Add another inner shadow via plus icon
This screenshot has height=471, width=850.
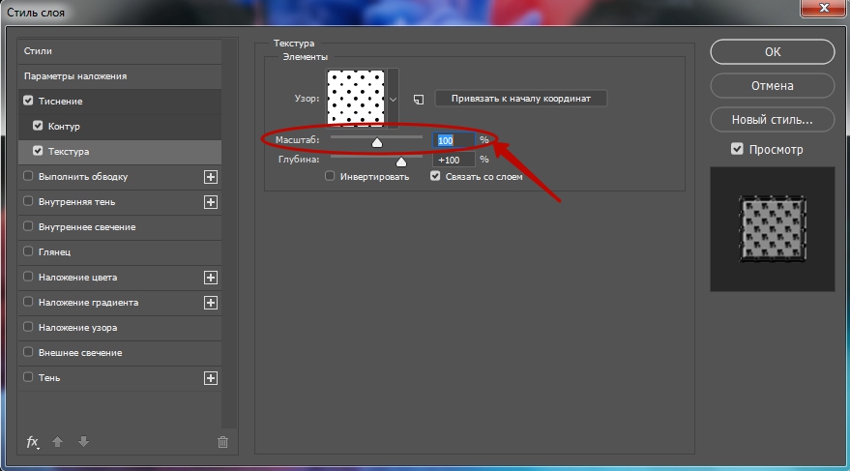click(211, 202)
